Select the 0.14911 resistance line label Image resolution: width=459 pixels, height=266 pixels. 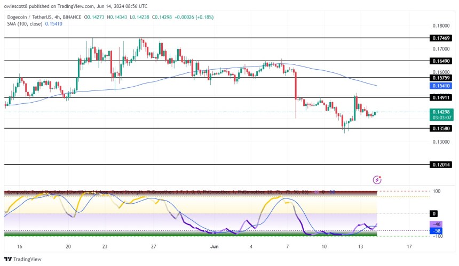click(x=441, y=97)
